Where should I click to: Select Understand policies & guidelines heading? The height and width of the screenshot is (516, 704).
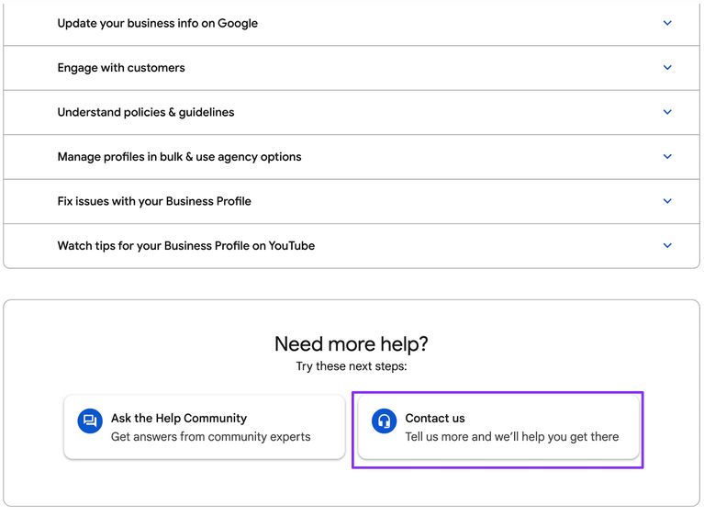(146, 112)
